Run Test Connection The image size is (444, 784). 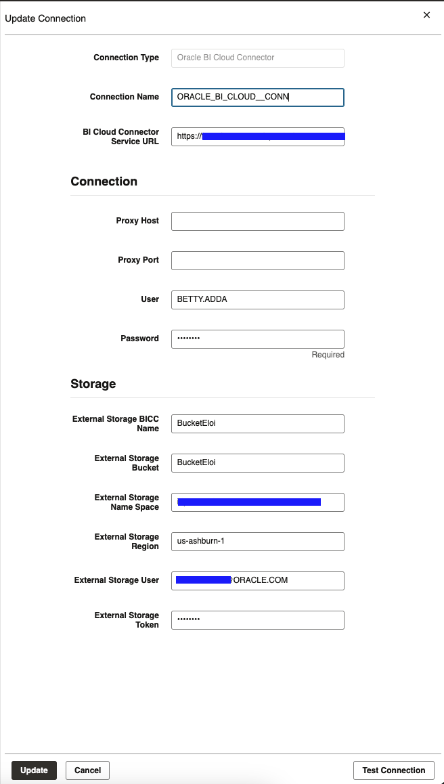click(393, 770)
